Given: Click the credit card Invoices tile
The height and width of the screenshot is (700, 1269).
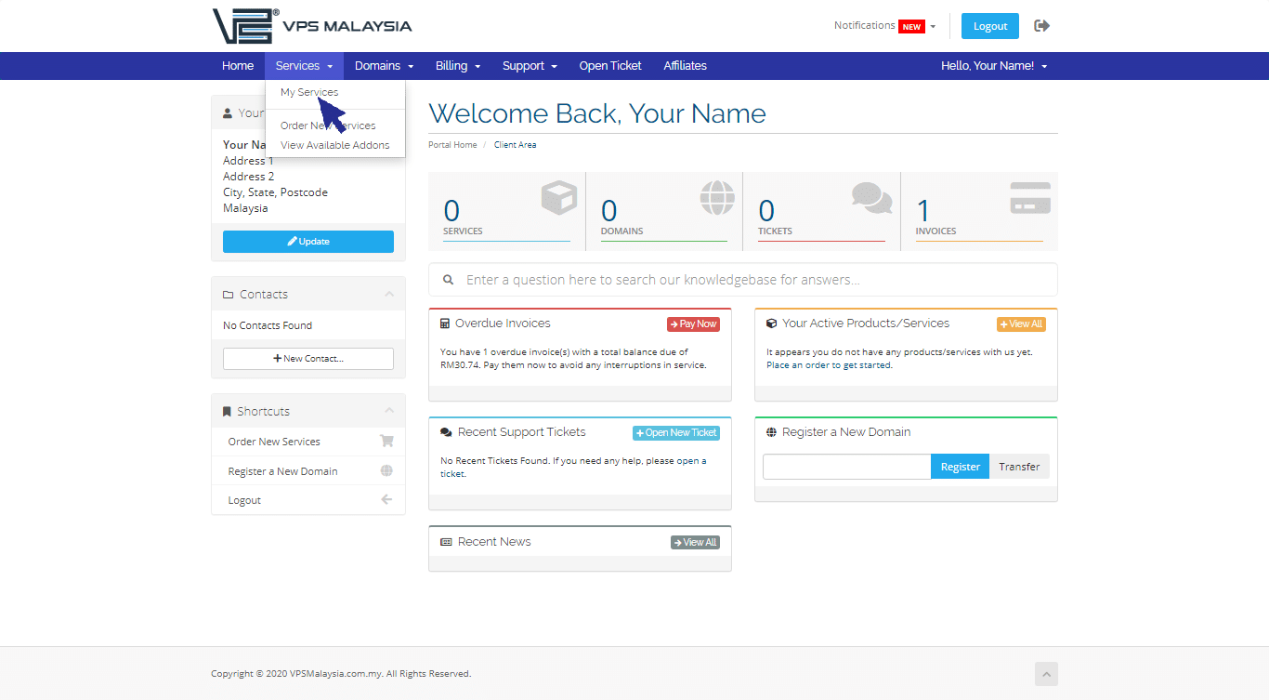Looking at the screenshot, I should (x=979, y=211).
